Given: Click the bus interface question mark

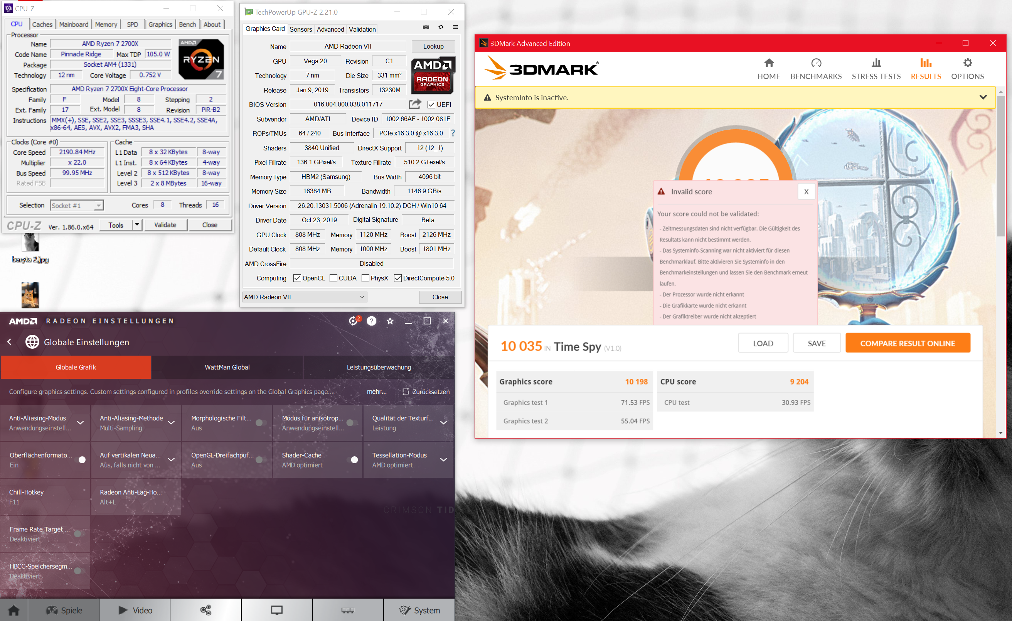Looking at the screenshot, I should [453, 133].
